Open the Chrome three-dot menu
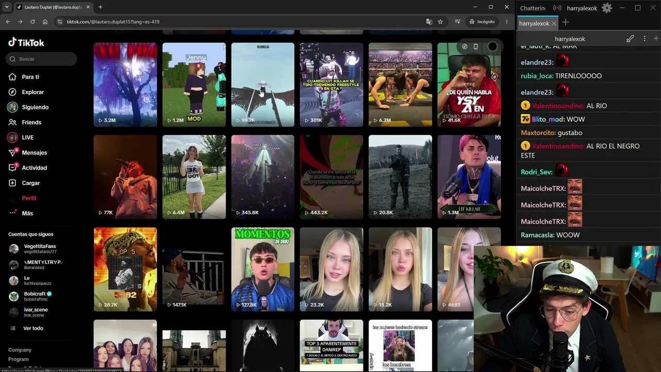Viewport: 661px width, 372px height. point(507,22)
